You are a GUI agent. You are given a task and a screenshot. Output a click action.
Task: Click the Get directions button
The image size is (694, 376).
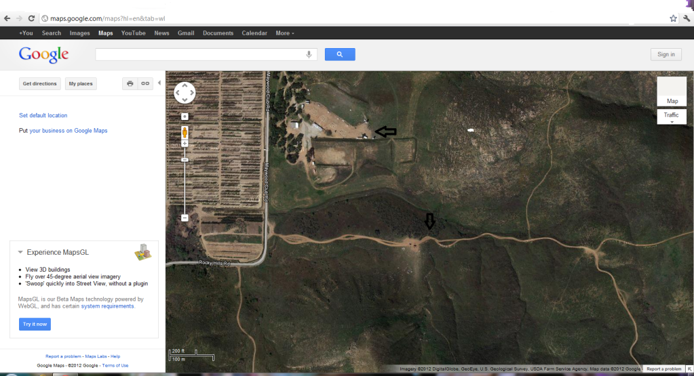tap(39, 84)
